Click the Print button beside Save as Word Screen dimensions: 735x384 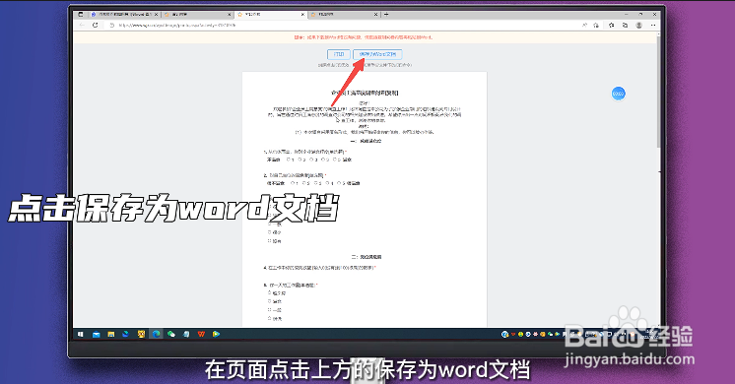coord(339,54)
